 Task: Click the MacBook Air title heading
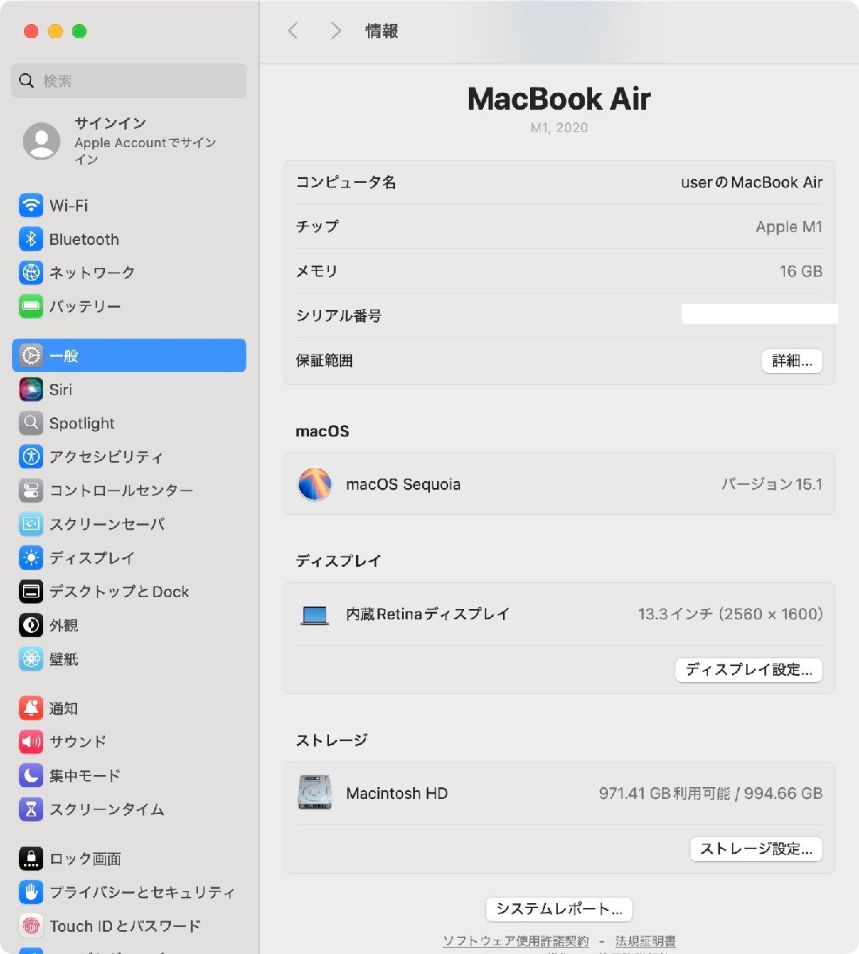click(559, 99)
